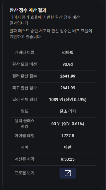Click the 계산된 시각 label
The width and height of the screenshot is (106, 190).
coord(25,159)
